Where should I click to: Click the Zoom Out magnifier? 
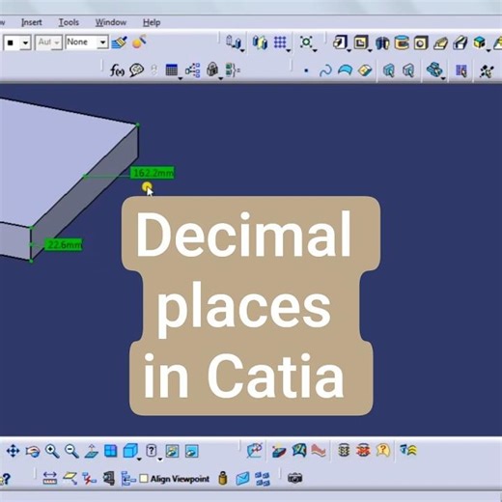tap(71, 451)
